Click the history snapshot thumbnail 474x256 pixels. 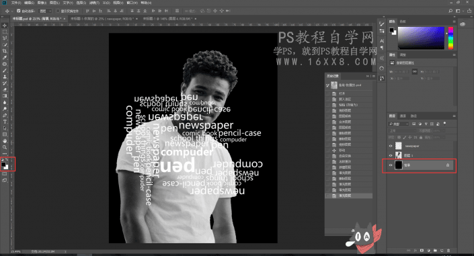pyautogui.click(x=334, y=85)
